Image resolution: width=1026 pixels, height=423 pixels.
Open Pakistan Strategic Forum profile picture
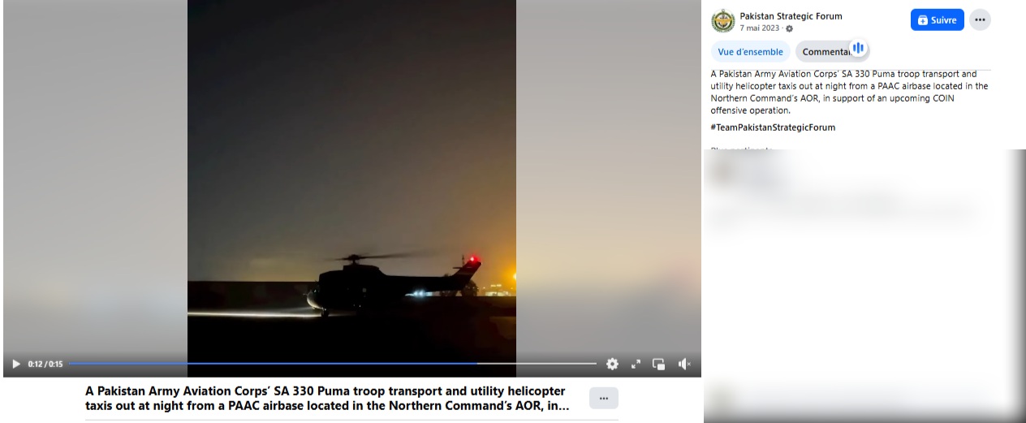[722, 21]
